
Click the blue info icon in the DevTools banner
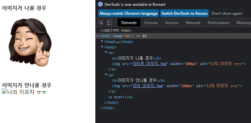(100, 4)
